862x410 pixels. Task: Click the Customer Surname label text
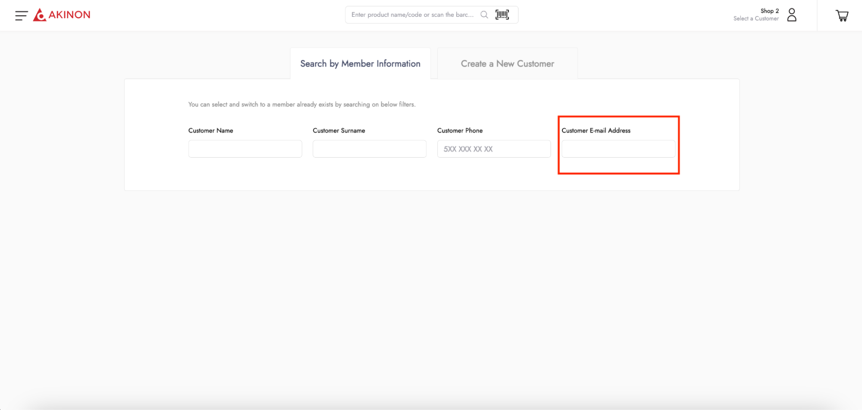point(339,130)
